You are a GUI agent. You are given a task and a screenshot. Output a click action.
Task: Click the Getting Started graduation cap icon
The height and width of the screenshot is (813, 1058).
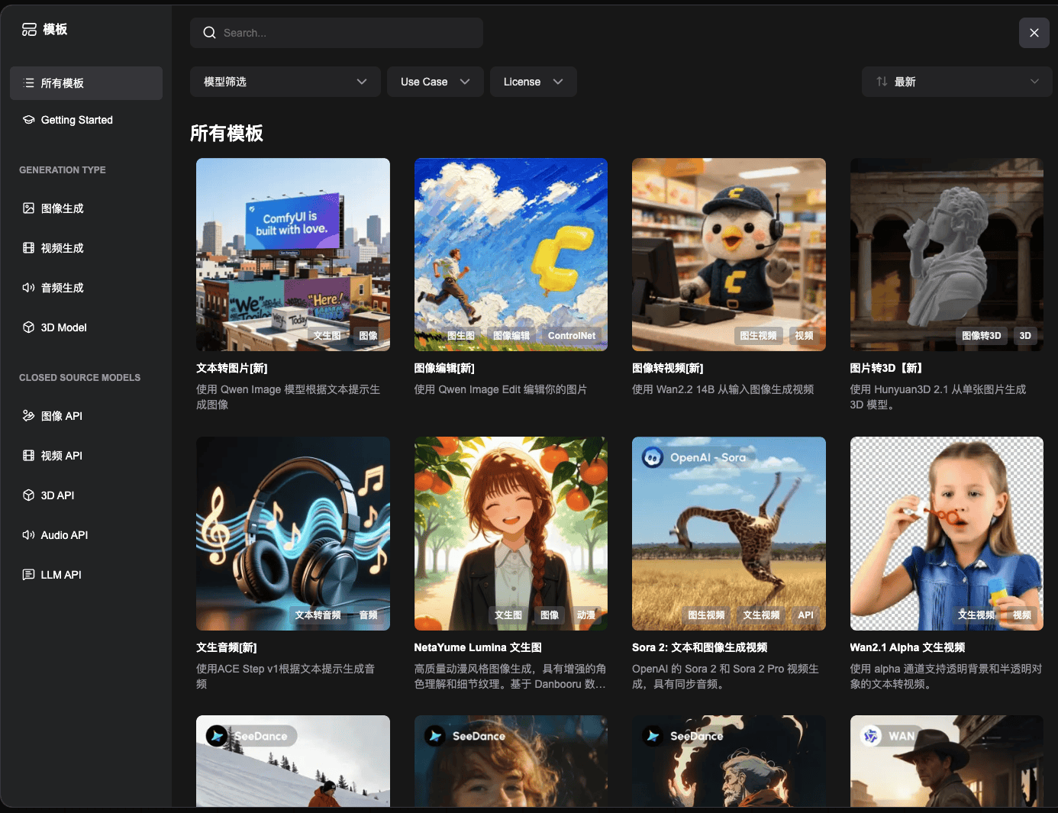[28, 120]
